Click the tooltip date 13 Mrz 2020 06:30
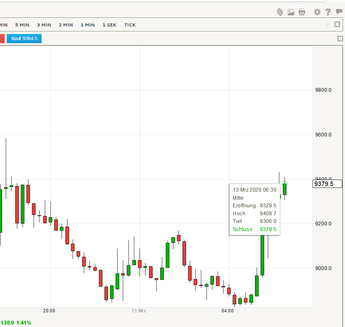 (254, 190)
